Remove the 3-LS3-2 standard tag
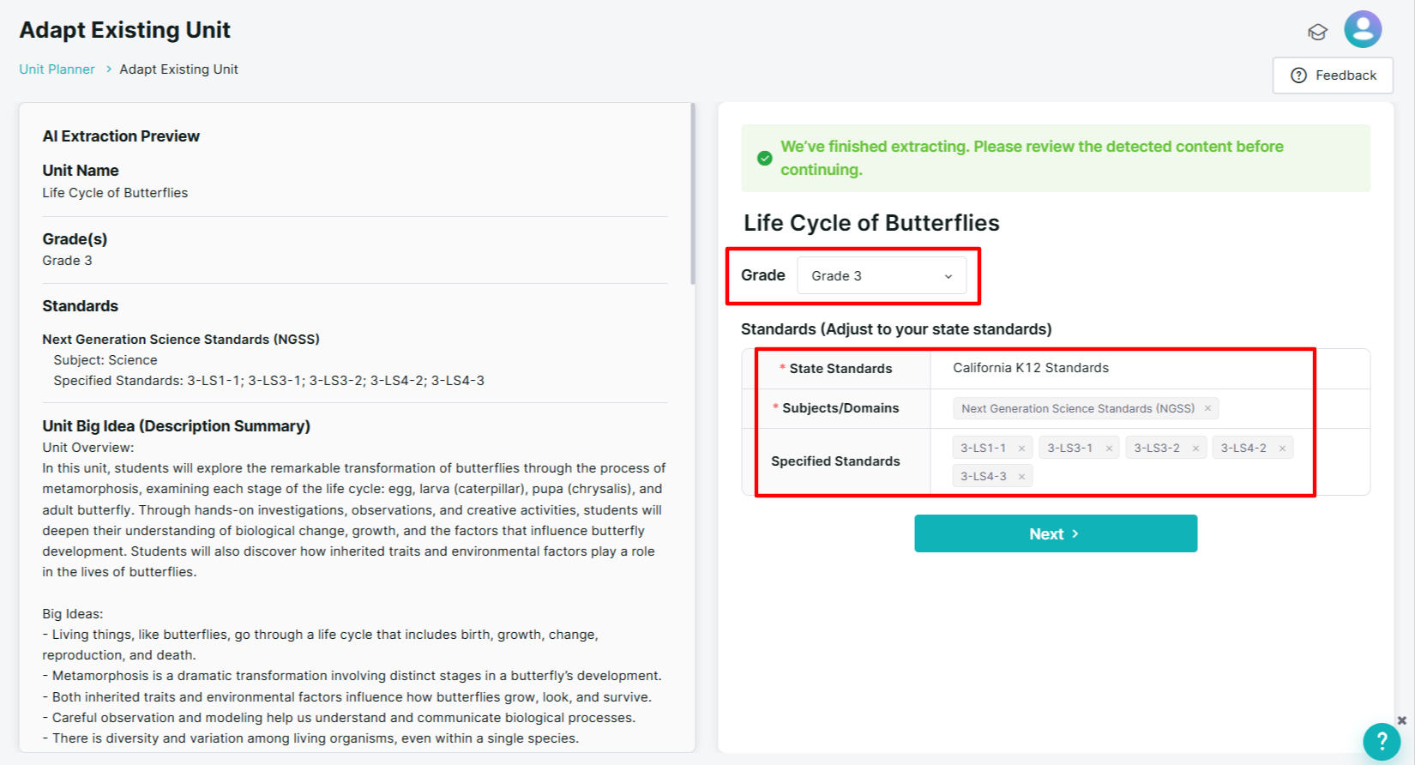 coord(1195,449)
